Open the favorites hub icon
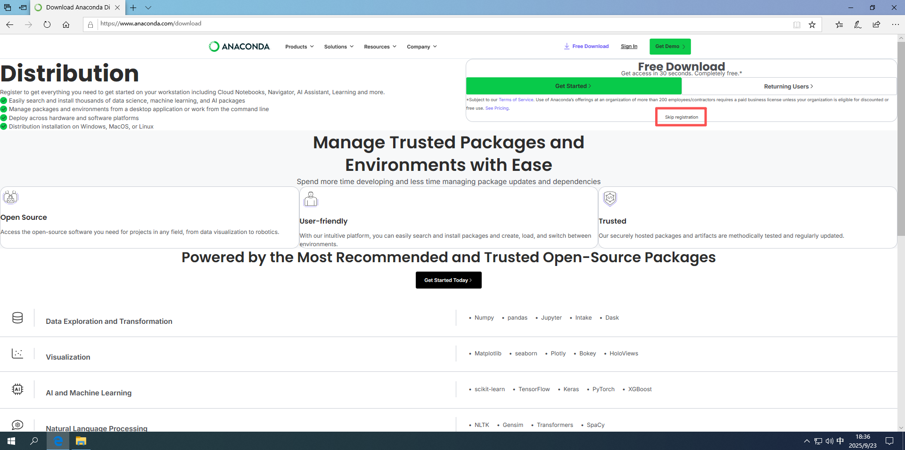This screenshot has width=905, height=450. [x=839, y=24]
